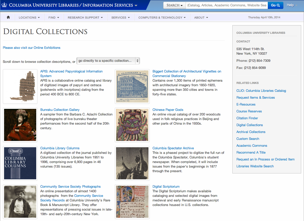Screen dimensions: 304x221
Task: Click the Columbia Library Columns cover thumbnail
Action: tap(20, 163)
